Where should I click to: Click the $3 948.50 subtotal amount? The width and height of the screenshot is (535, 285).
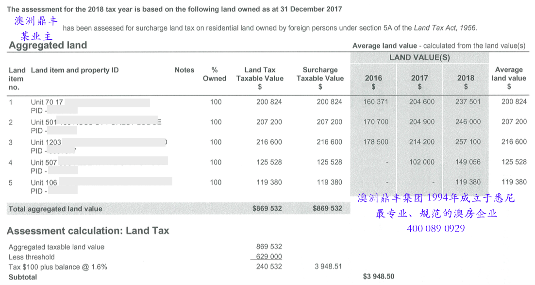pyautogui.click(x=379, y=276)
